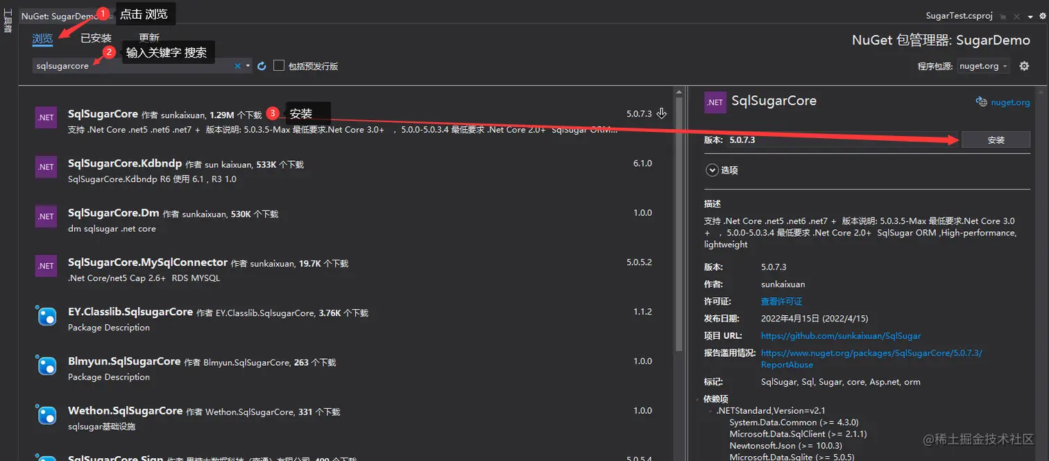Toggle 包括预发行版 checkbox
Viewport: 1049px width, 461px height.
click(x=279, y=65)
